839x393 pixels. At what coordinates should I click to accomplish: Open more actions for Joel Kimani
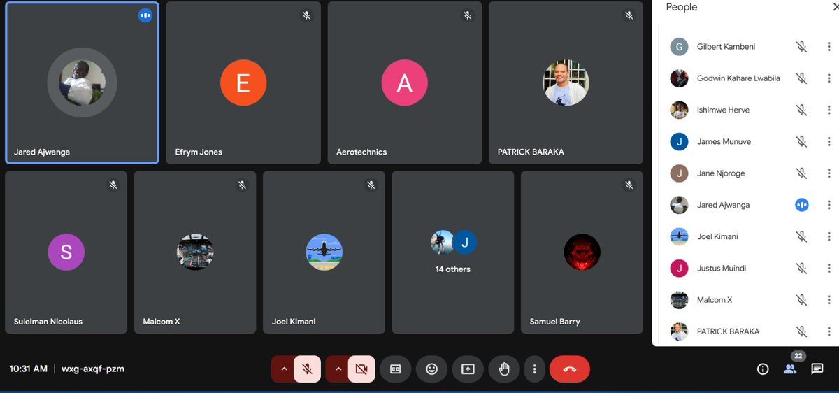pyautogui.click(x=829, y=236)
